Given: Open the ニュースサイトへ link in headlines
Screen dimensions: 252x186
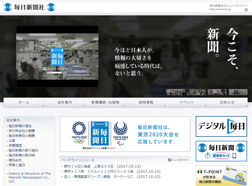Looking at the screenshot, I should [x=179, y=160].
